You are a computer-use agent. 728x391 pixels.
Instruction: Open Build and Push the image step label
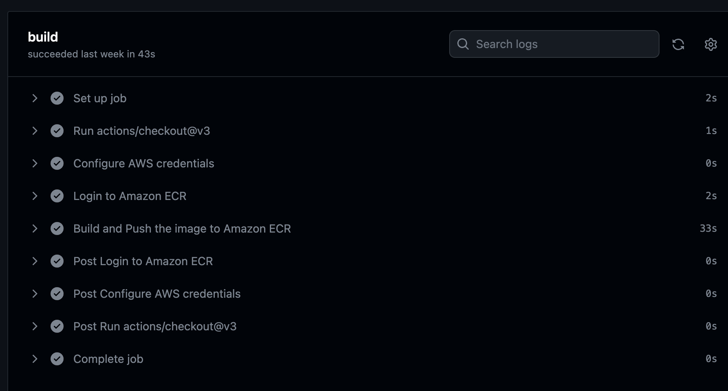[182, 229]
